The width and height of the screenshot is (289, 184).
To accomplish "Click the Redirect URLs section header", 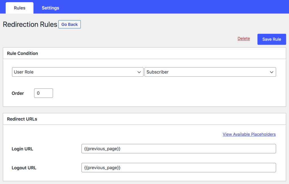I will tap(22, 119).
